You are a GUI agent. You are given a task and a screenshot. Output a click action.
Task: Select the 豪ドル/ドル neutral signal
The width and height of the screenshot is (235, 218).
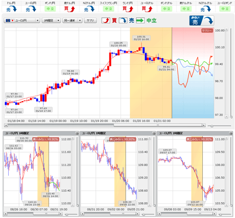tap(186, 9)
